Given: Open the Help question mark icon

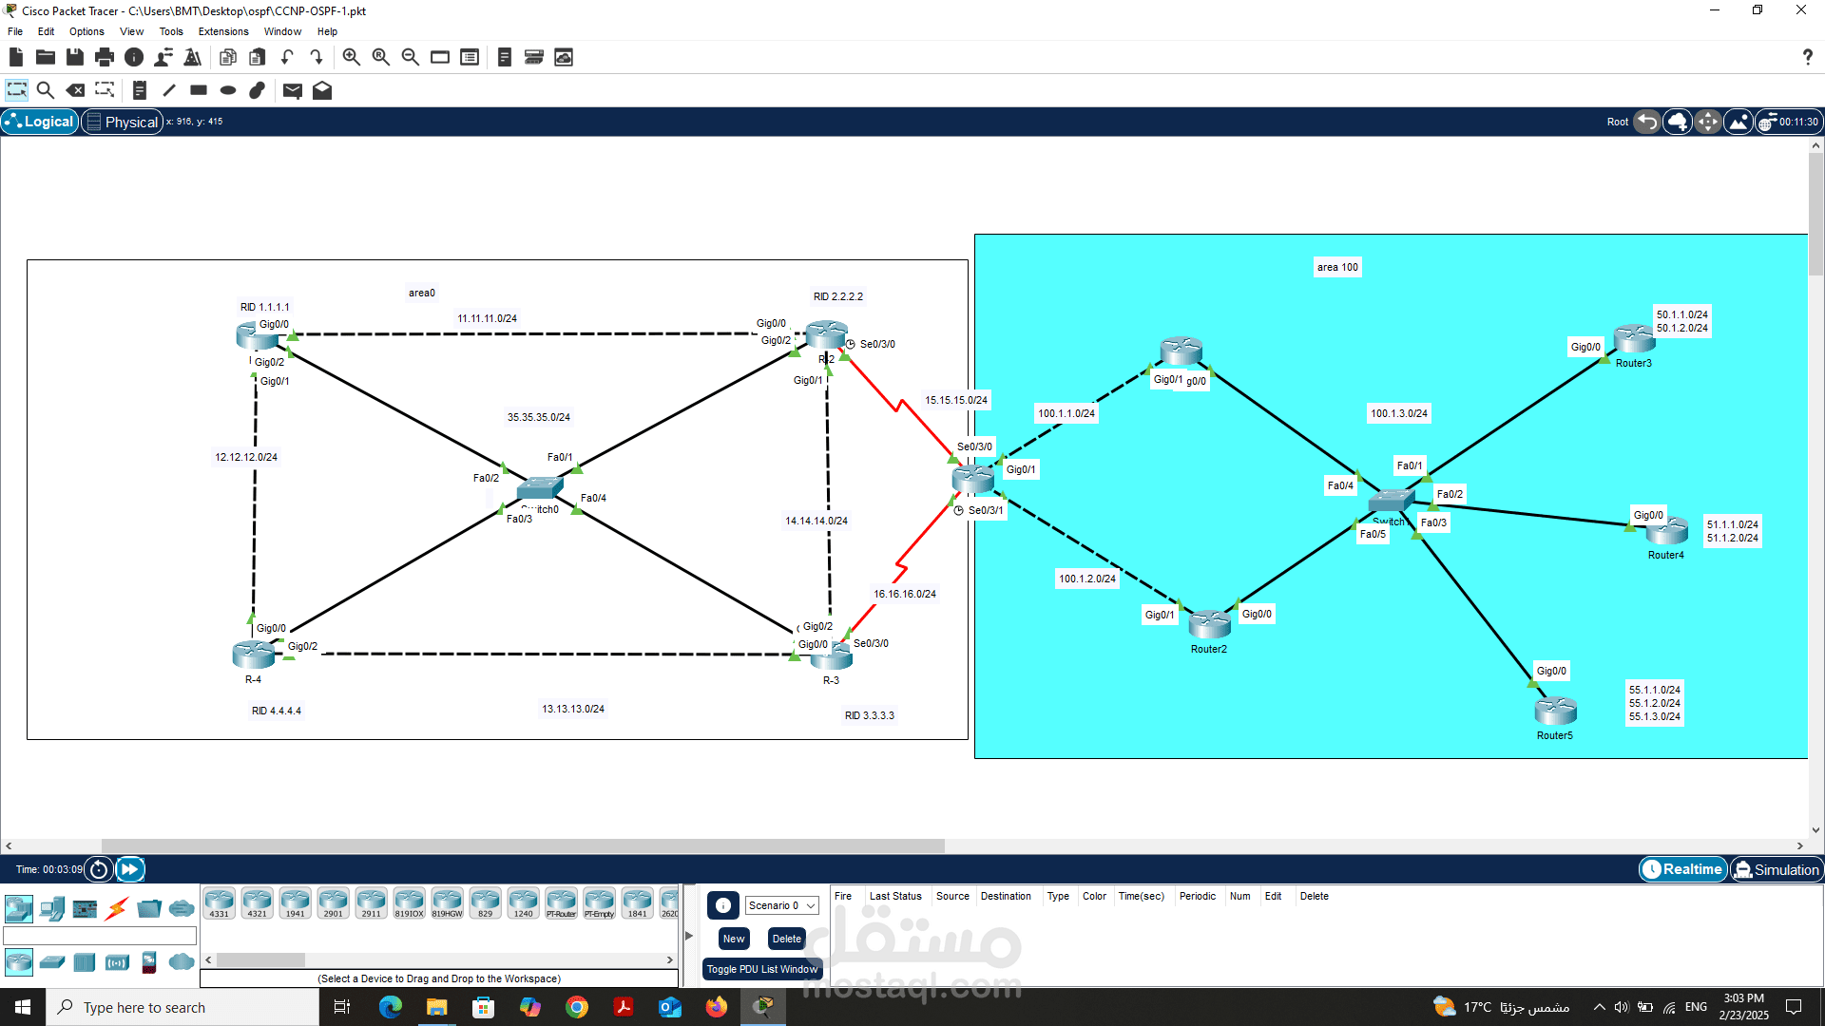Looking at the screenshot, I should coord(1807,57).
